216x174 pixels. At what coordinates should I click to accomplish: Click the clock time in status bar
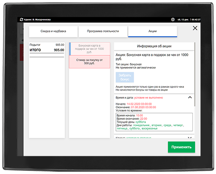click(196, 20)
